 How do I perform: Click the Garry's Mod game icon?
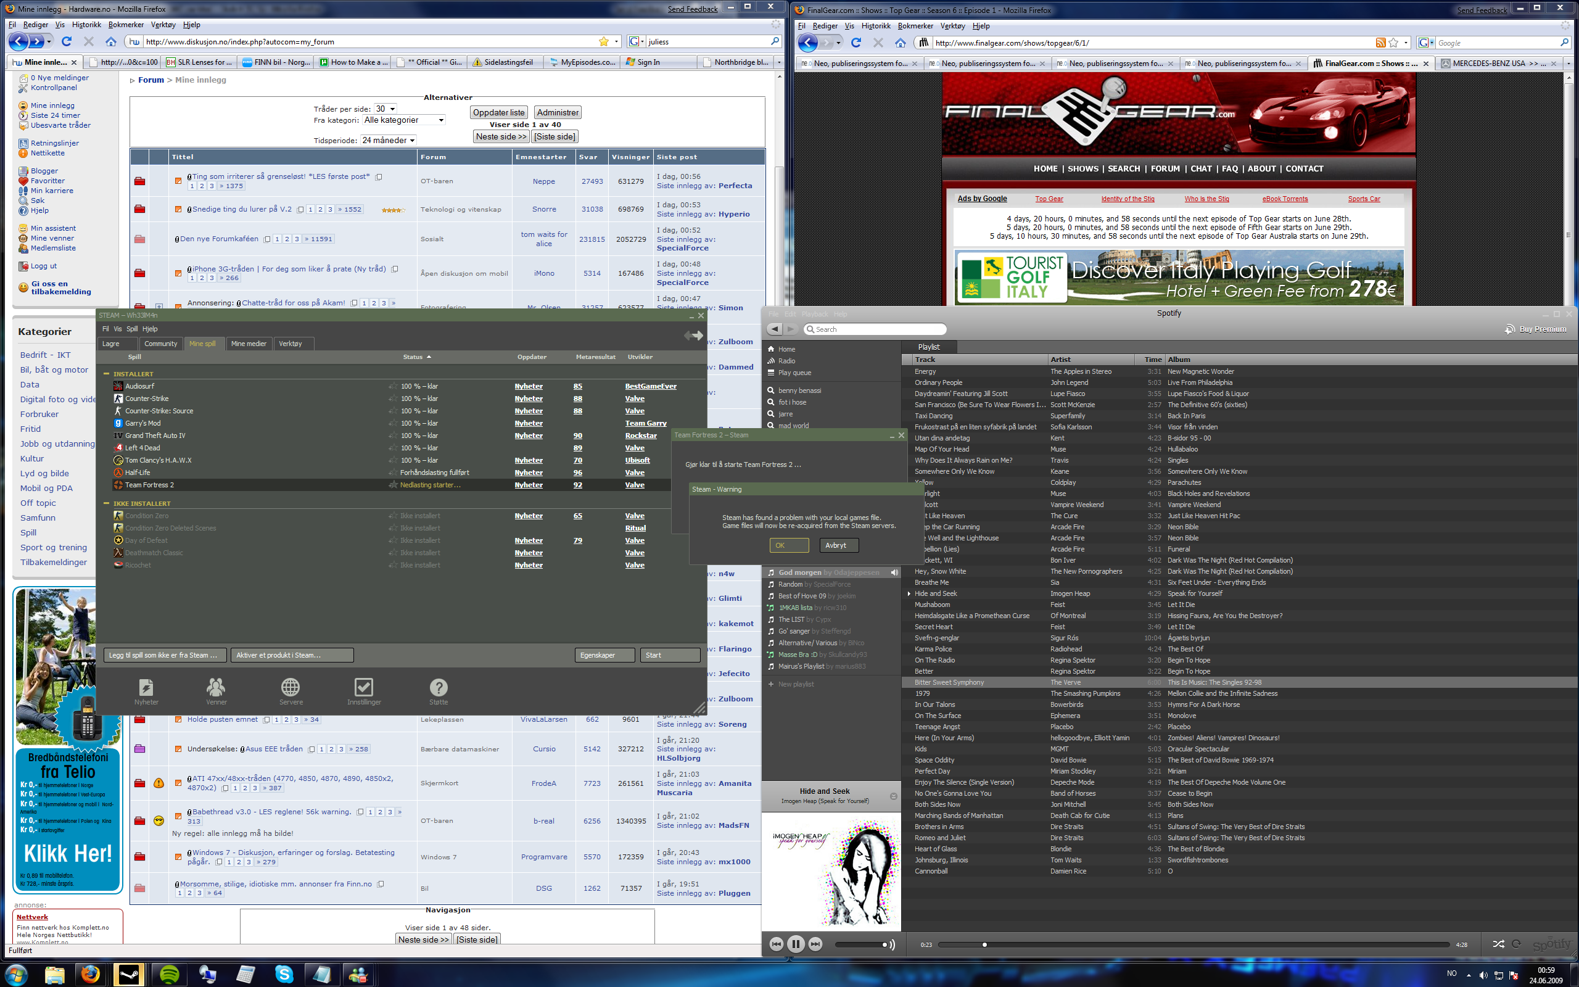point(118,423)
